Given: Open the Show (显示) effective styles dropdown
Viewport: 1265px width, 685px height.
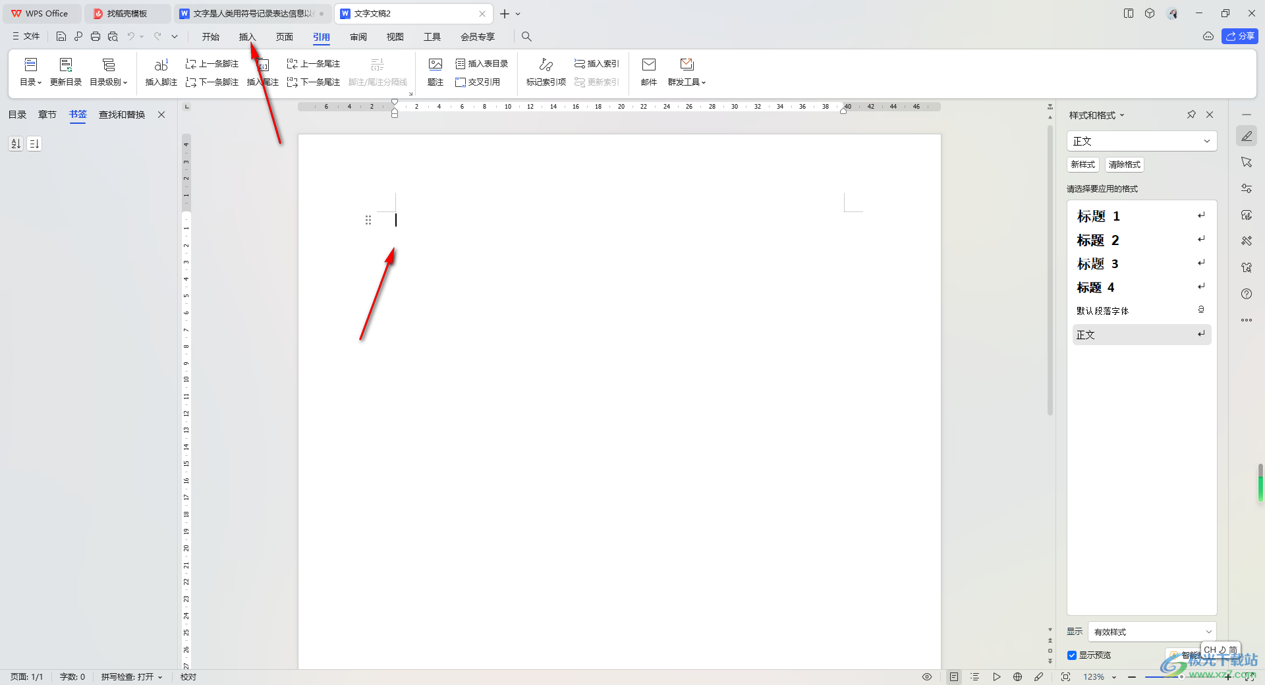Looking at the screenshot, I should [1152, 632].
